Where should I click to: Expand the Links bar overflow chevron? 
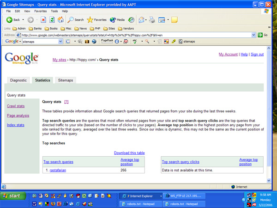coord(269,27)
